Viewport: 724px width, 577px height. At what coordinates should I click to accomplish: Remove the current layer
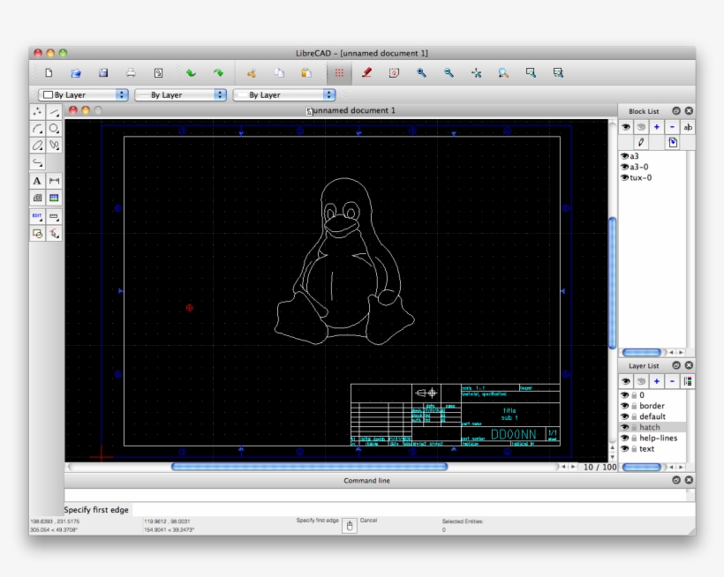(672, 381)
